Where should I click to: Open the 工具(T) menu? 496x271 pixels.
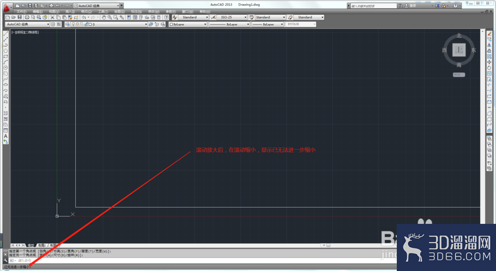[x=103, y=12]
